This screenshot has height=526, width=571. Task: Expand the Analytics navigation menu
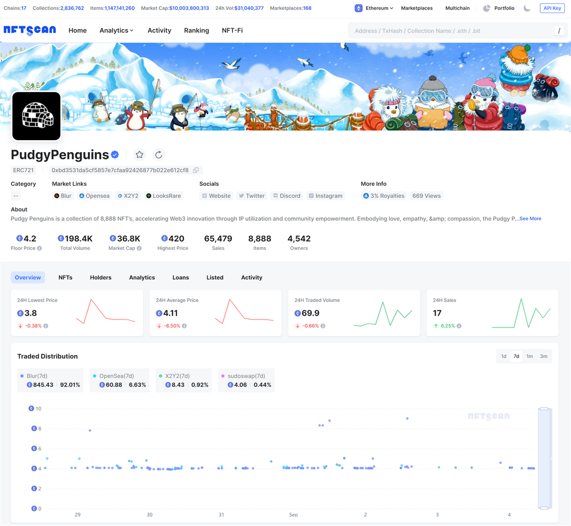coord(116,30)
